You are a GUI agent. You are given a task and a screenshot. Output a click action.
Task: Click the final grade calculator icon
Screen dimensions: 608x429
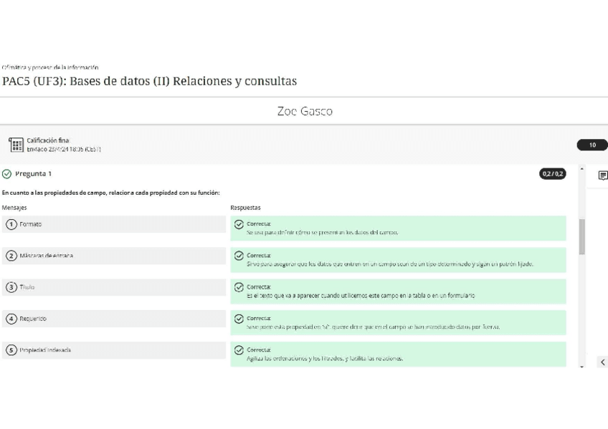[16, 145]
